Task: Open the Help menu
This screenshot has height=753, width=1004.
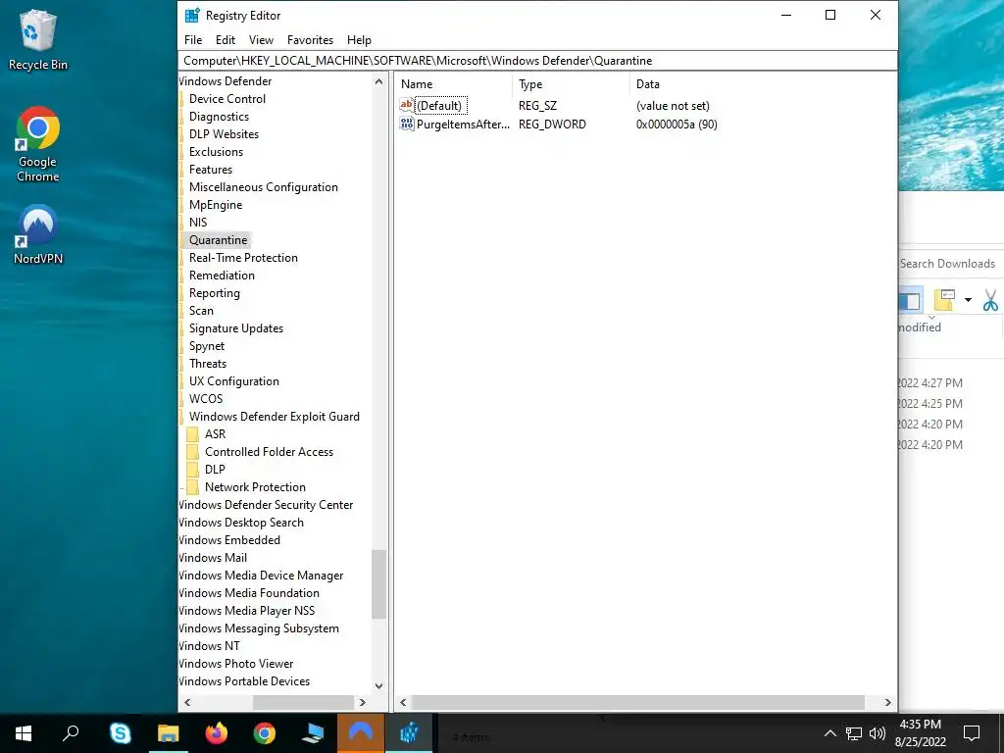Action: (359, 39)
